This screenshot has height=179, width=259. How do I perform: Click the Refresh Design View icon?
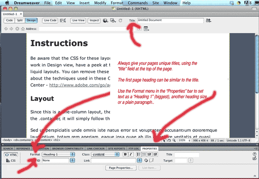(x=120, y=20)
